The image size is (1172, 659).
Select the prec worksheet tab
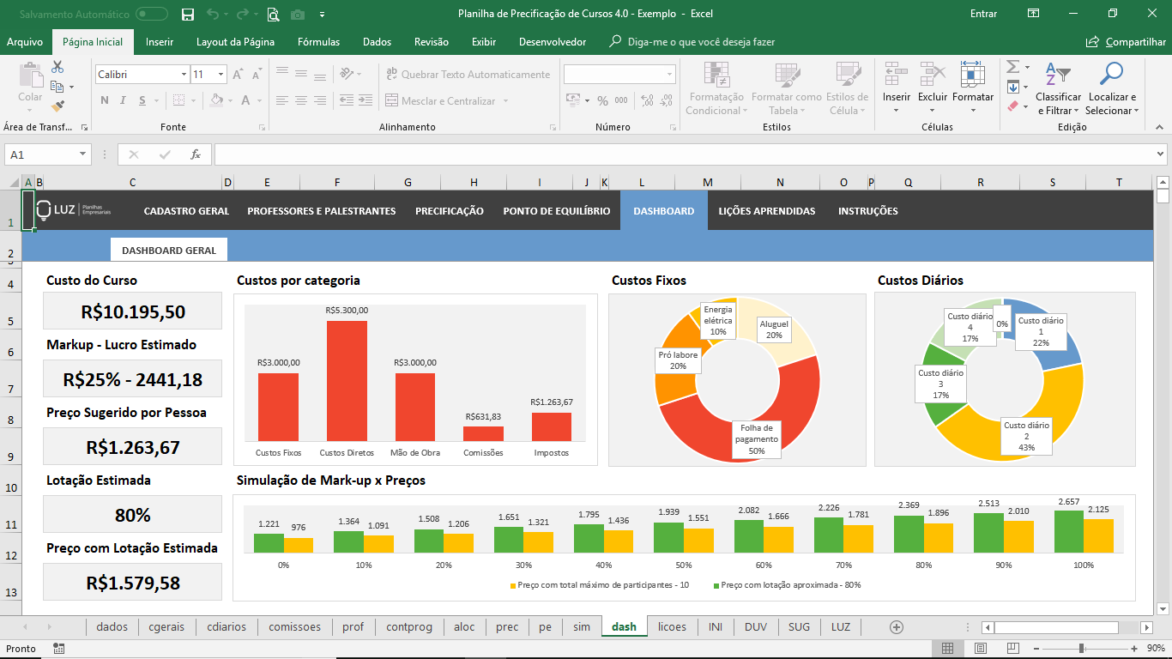pos(507,626)
